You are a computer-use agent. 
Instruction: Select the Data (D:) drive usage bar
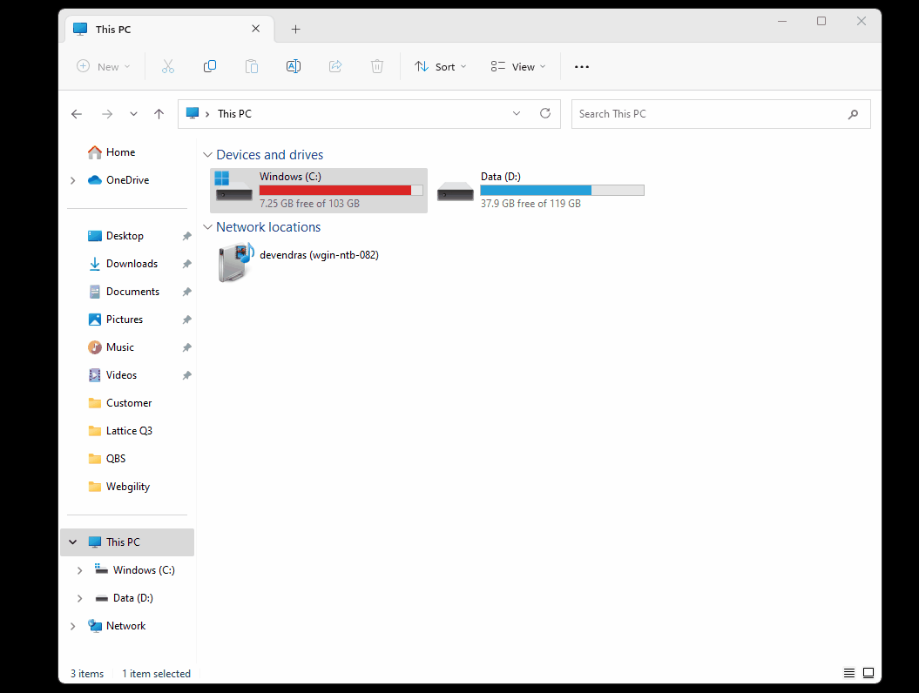(x=562, y=190)
